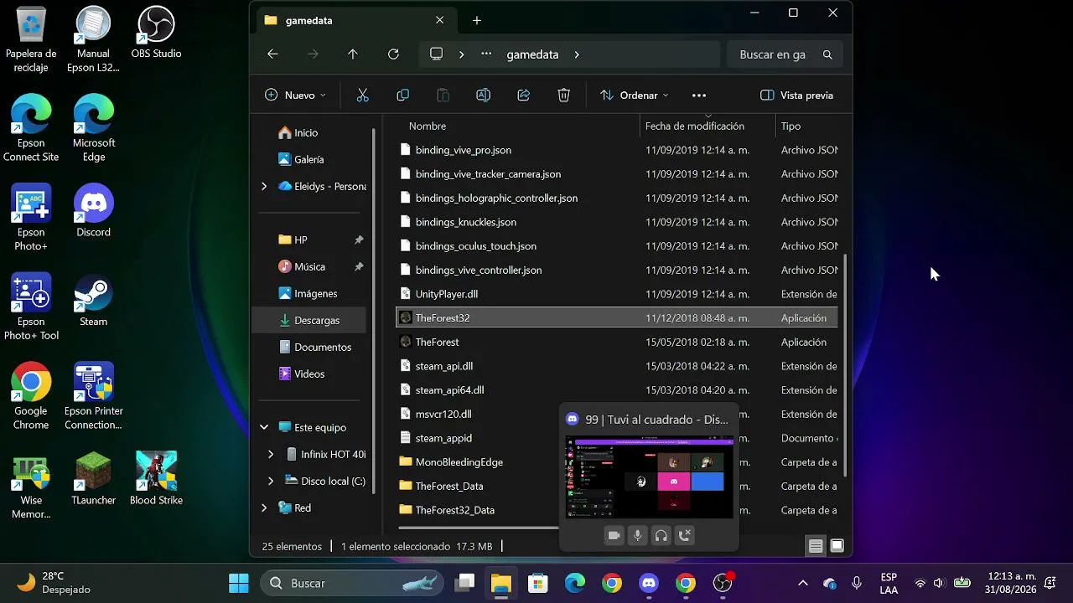This screenshot has height=603, width=1073.
Task: Go back to the previous folder
Action: [272, 54]
